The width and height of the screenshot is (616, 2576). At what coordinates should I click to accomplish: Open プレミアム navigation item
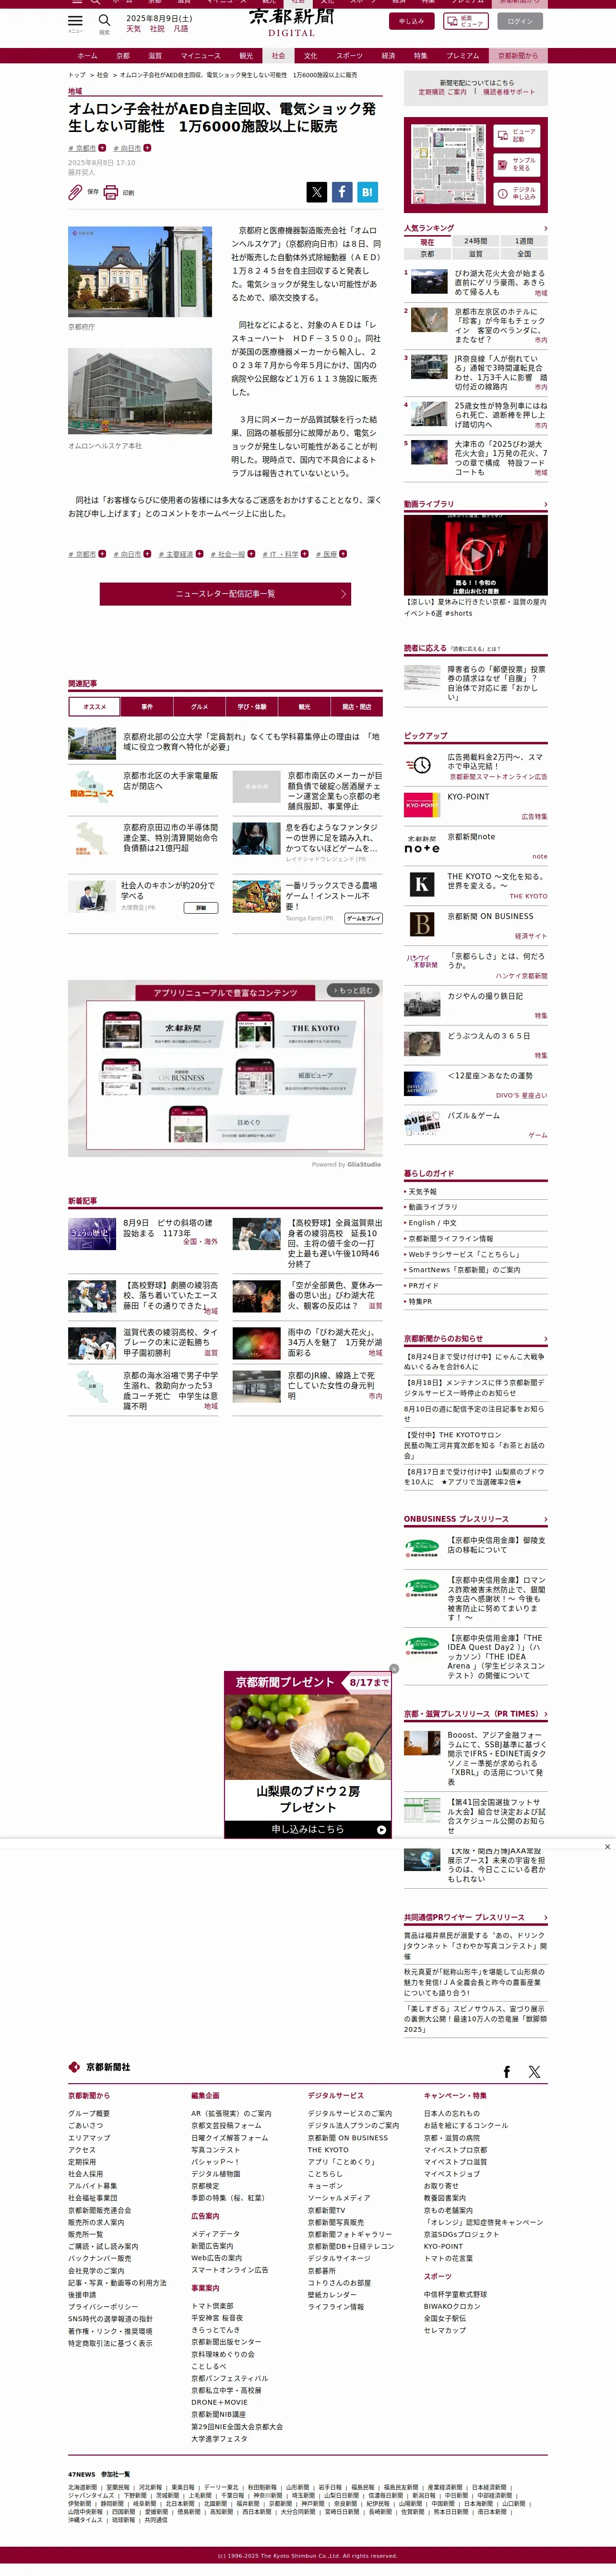462,56
